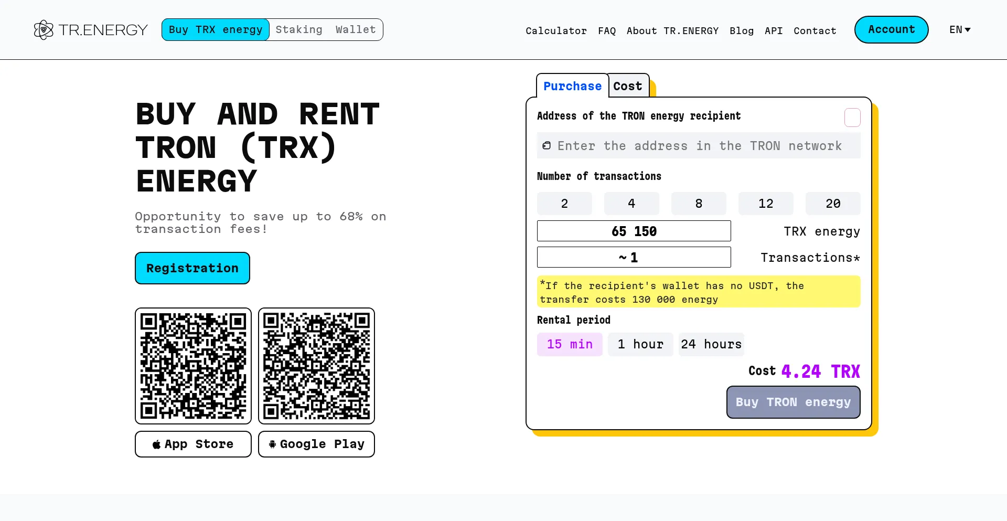Click the Buy TRON energy button
This screenshot has width=1007, height=521.
pyautogui.click(x=793, y=402)
